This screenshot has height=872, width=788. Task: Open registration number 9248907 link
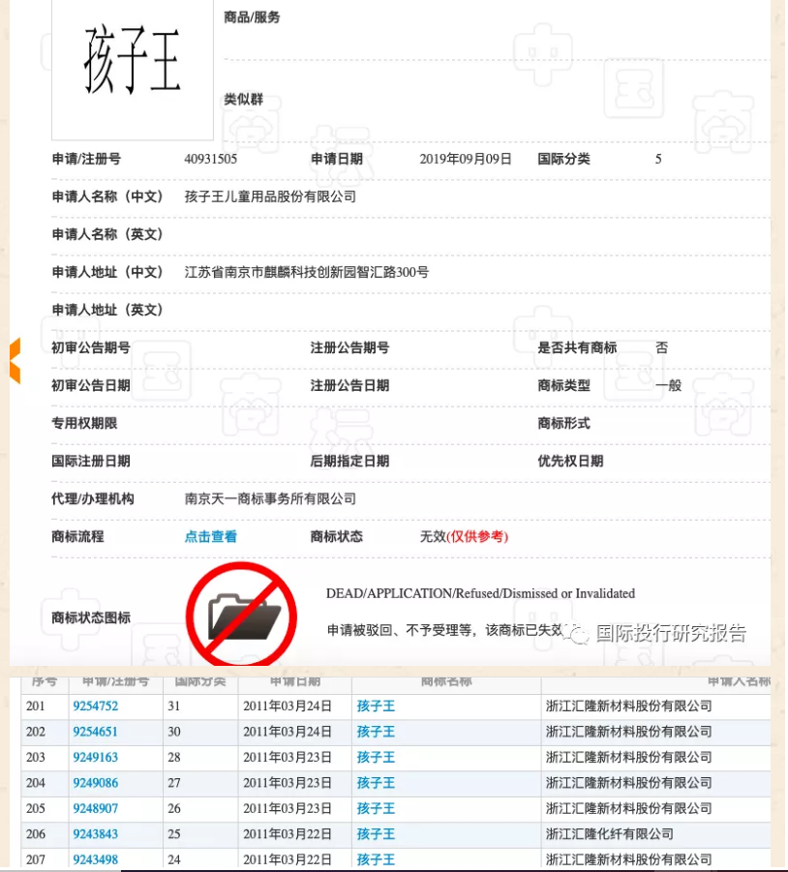pyautogui.click(x=96, y=808)
